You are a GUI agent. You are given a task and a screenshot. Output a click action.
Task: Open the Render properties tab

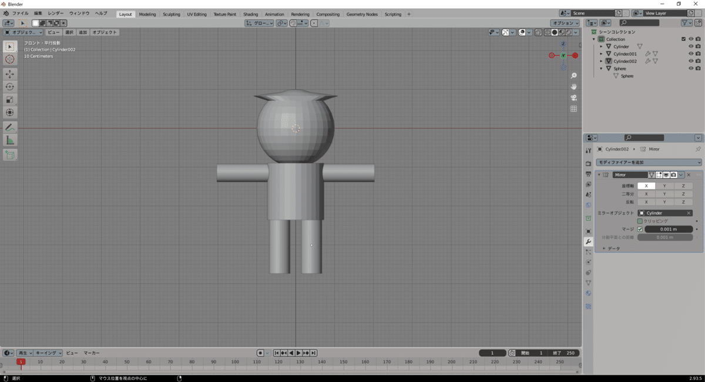click(x=589, y=163)
